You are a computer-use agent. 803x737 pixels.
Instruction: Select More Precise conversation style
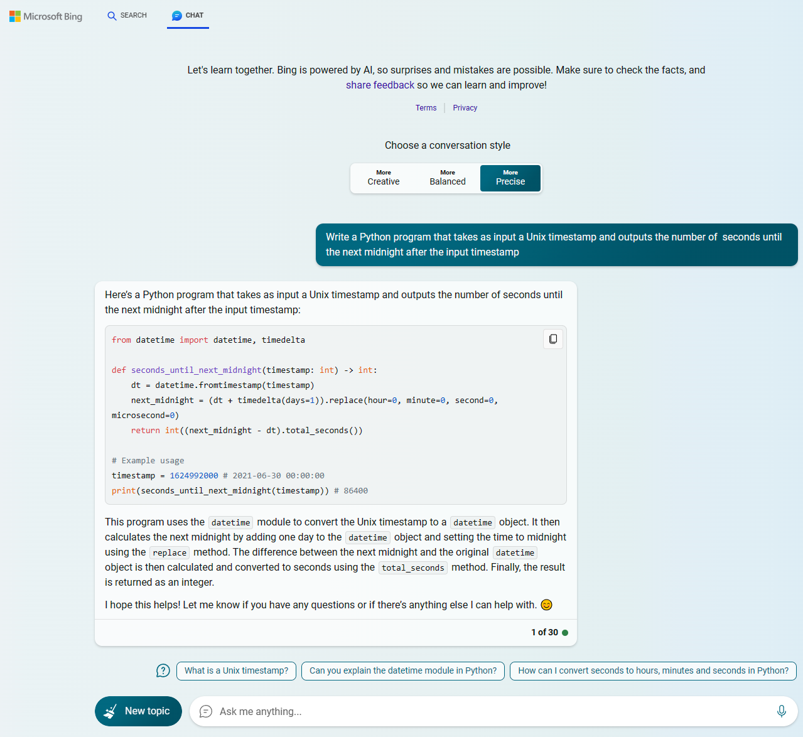coord(510,178)
